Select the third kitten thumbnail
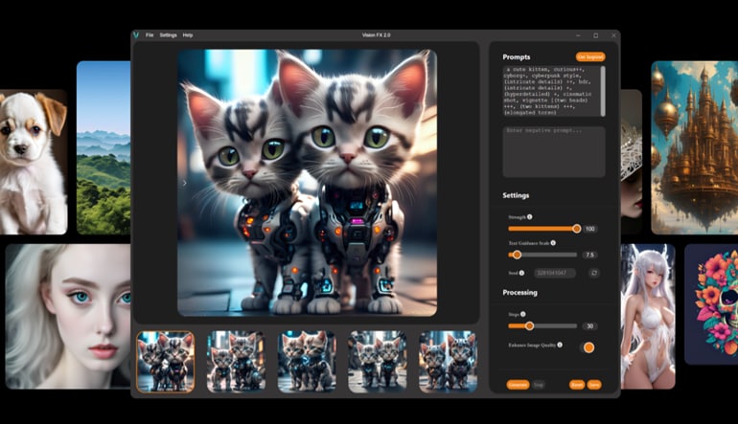 click(307, 362)
